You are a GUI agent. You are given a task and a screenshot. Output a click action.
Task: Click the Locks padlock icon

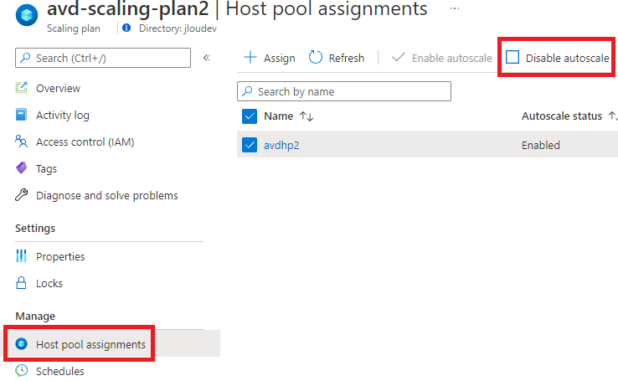point(21,283)
